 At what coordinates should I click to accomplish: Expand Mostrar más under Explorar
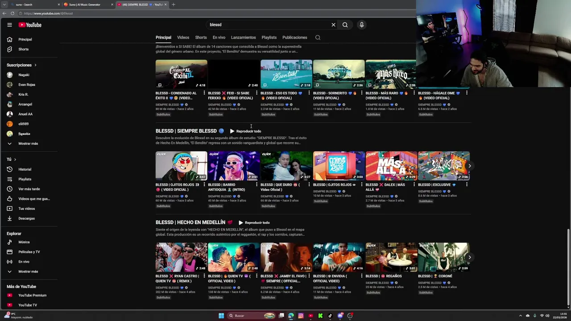pyautogui.click(x=28, y=272)
